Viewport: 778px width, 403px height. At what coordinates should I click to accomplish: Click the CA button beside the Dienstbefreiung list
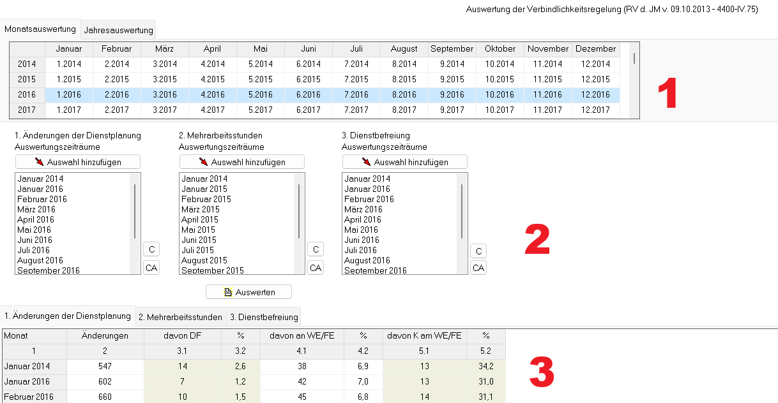(478, 268)
